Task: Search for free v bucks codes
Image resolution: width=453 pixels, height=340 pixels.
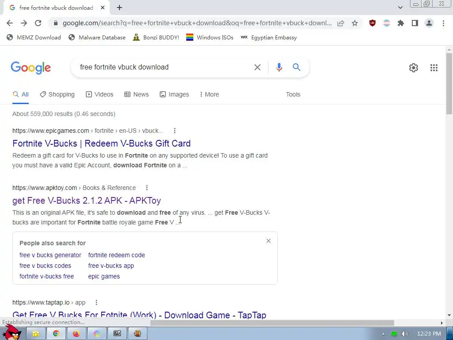Action: [x=45, y=266]
